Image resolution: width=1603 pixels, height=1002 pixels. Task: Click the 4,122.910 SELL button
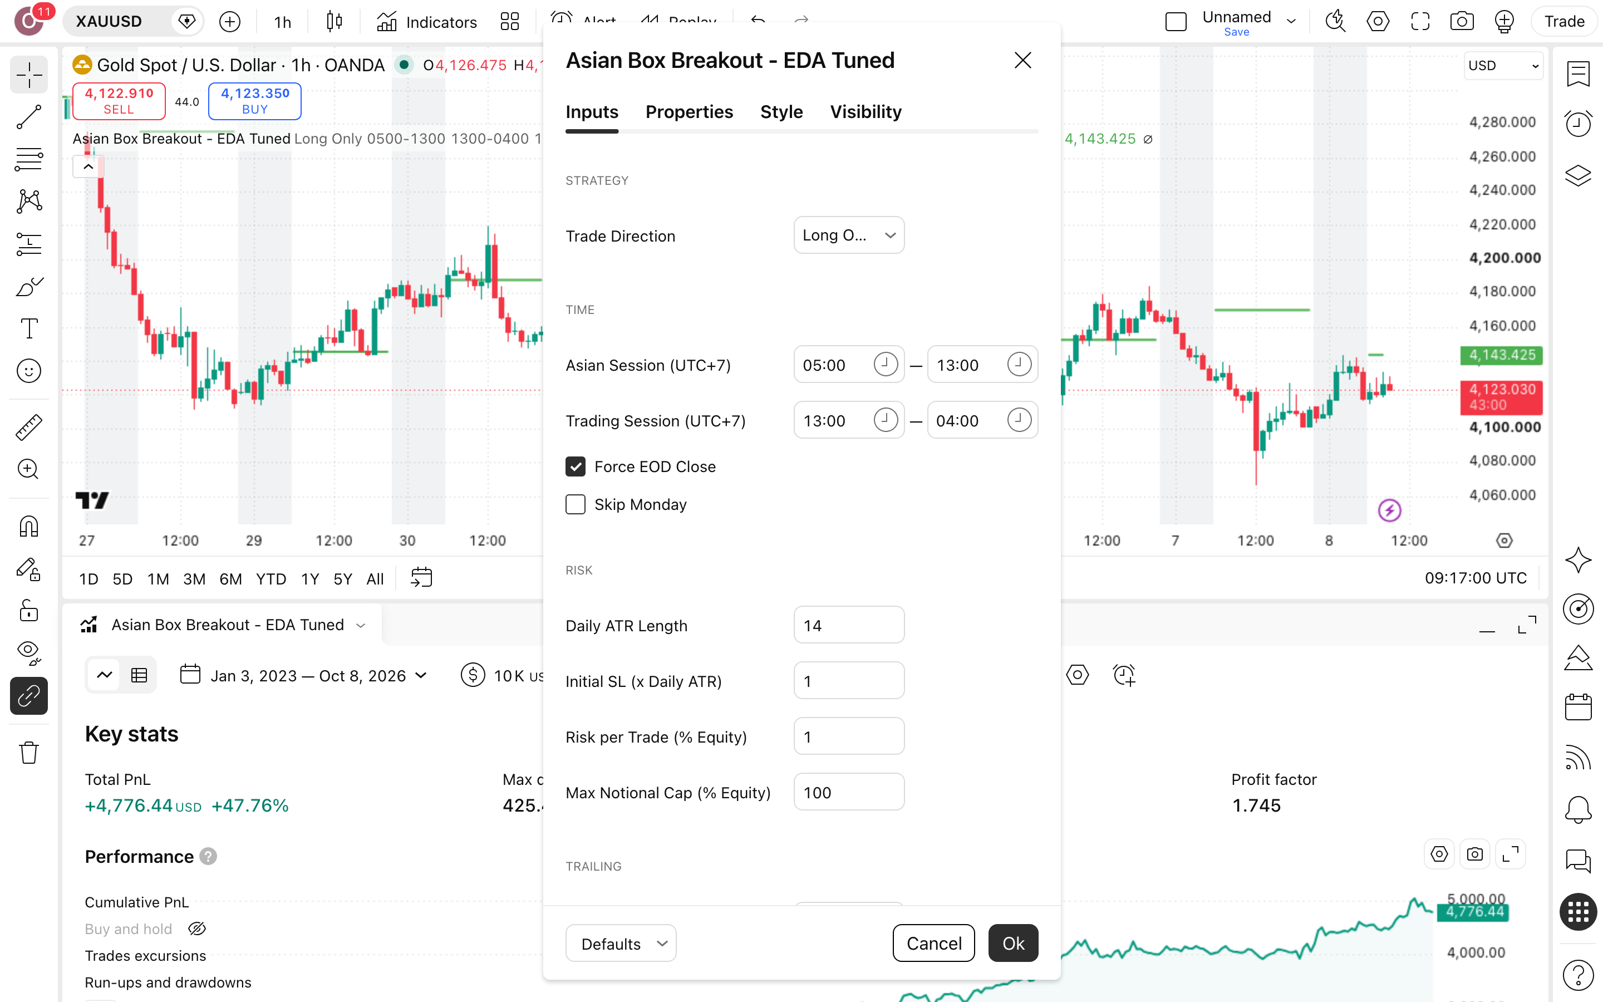click(x=119, y=101)
